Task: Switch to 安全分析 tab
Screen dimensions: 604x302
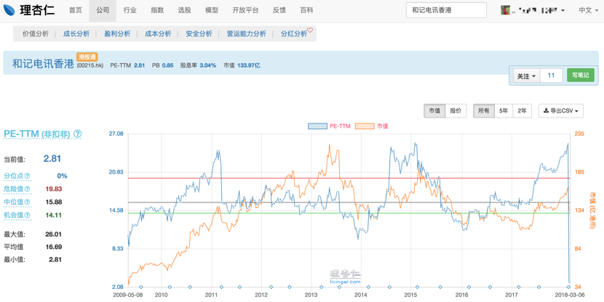Action: click(x=199, y=34)
